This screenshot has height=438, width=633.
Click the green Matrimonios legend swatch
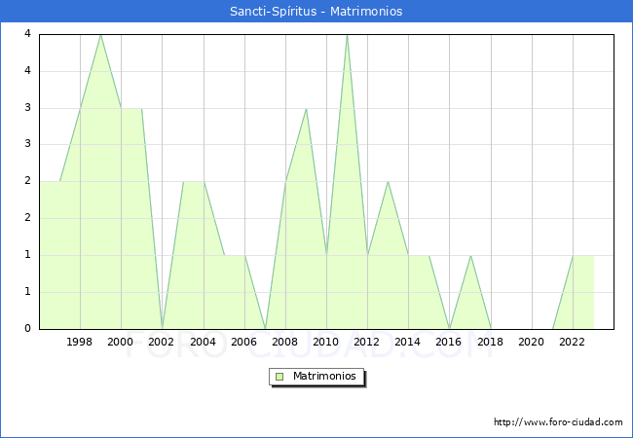click(x=279, y=377)
